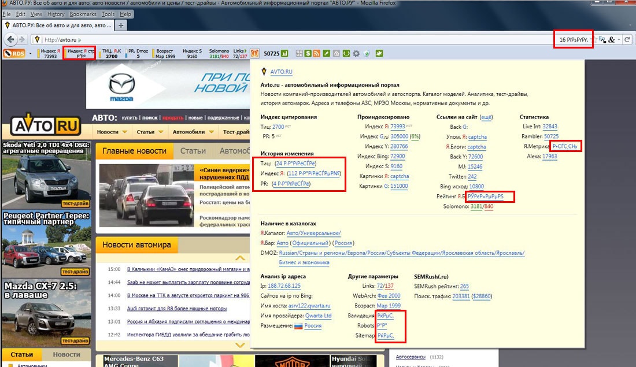Click the URL address bar field
The width and height of the screenshot is (636, 367).
click(289, 40)
